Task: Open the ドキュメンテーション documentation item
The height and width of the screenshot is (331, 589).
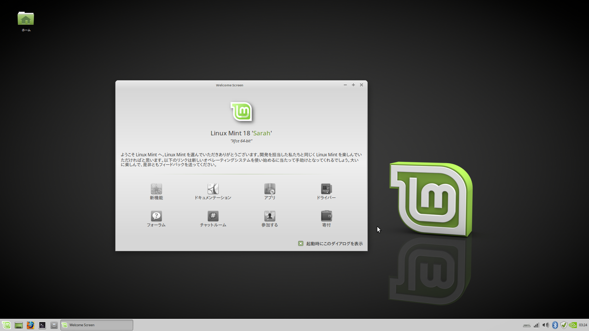Action: click(x=213, y=192)
